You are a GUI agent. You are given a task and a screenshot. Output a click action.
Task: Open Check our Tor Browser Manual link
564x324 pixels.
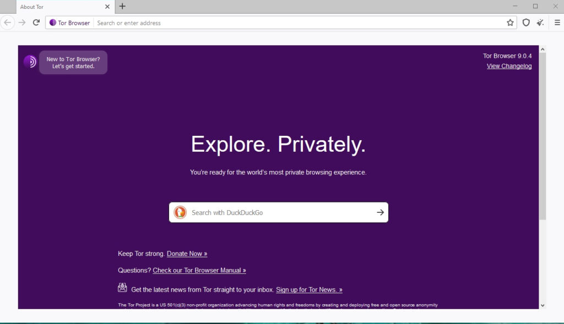pyautogui.click(x=199, y=271)
